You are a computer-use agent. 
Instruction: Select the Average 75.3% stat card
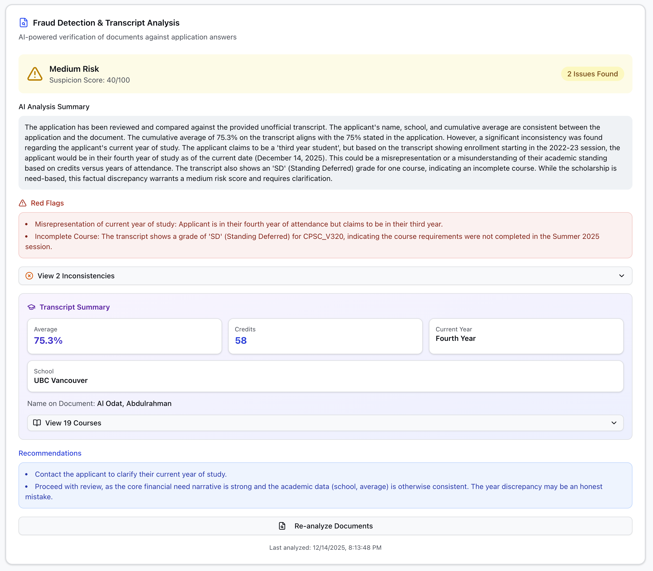(124, 336)
